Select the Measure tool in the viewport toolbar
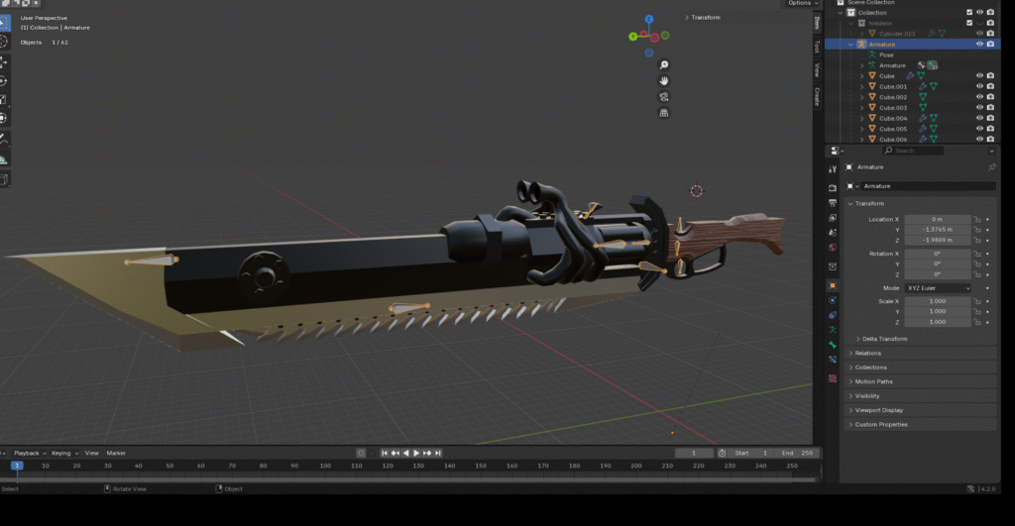Screen dimensions: 1015x526 [x=3, y=158]
